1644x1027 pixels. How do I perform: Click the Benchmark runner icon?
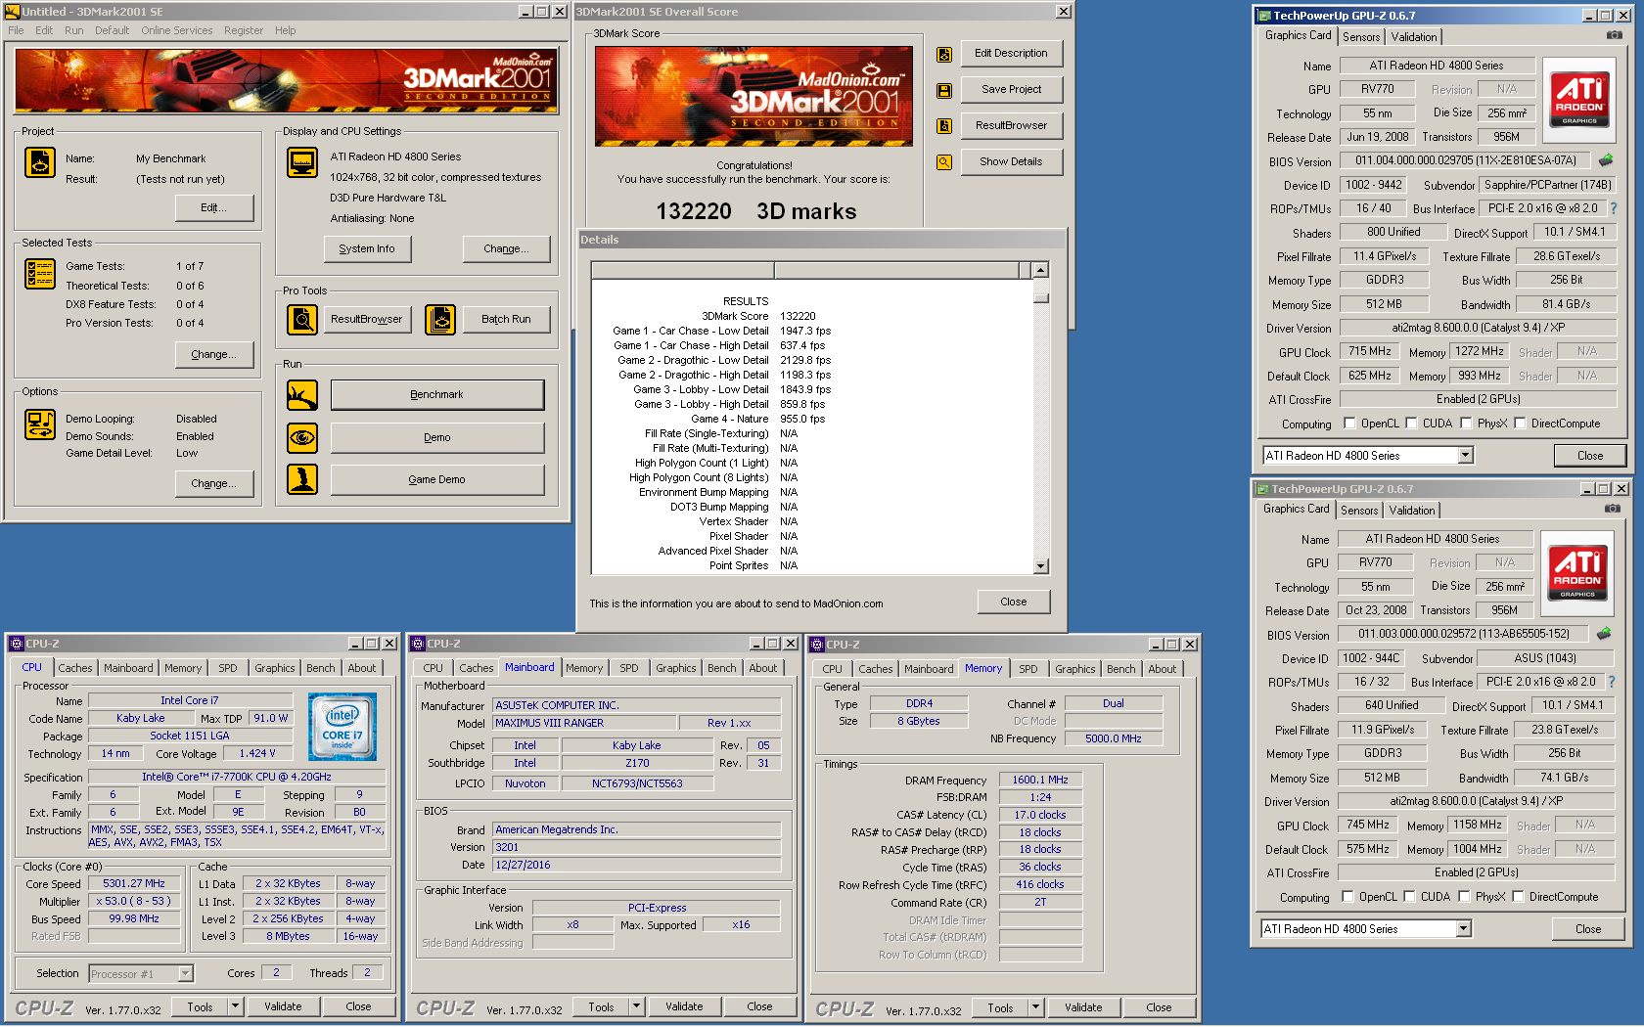coord(302,395)
